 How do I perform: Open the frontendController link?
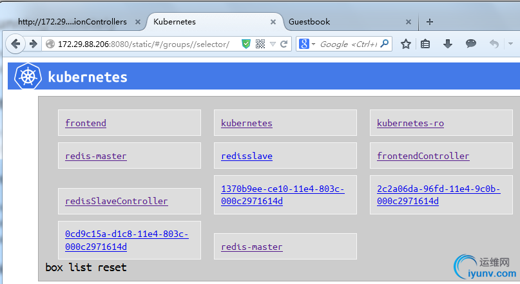tap(423, 156)
